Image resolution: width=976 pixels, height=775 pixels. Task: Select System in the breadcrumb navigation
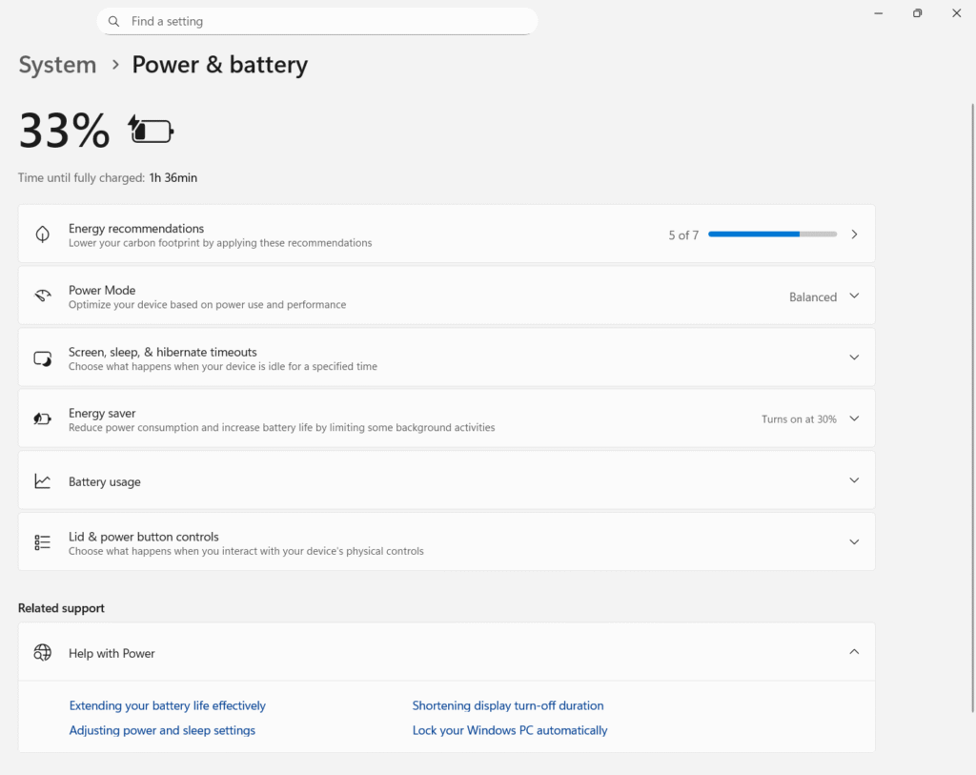57,65
